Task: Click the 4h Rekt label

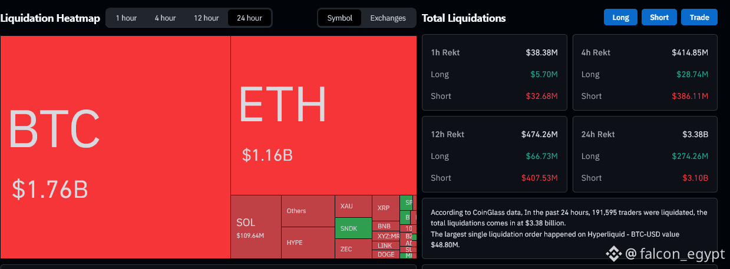Action: [596, 52]
